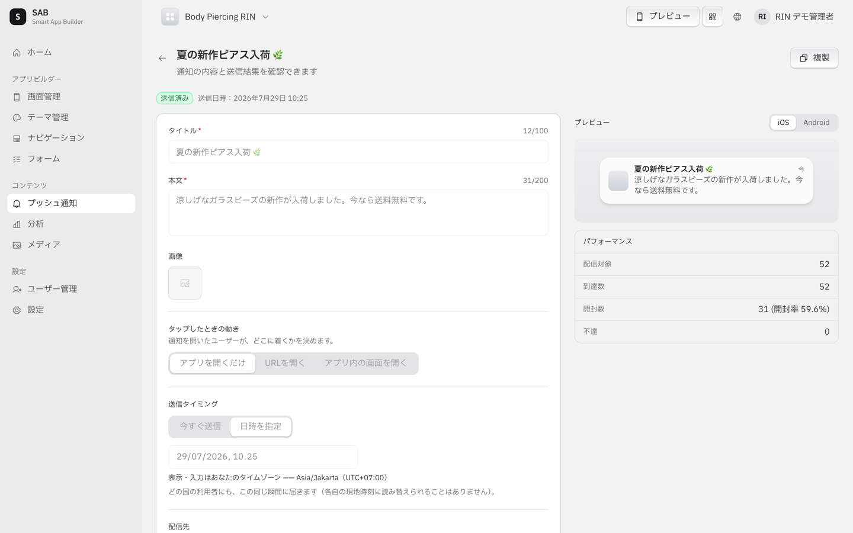Click the home icon in sidebar

(x=17, y=53)
